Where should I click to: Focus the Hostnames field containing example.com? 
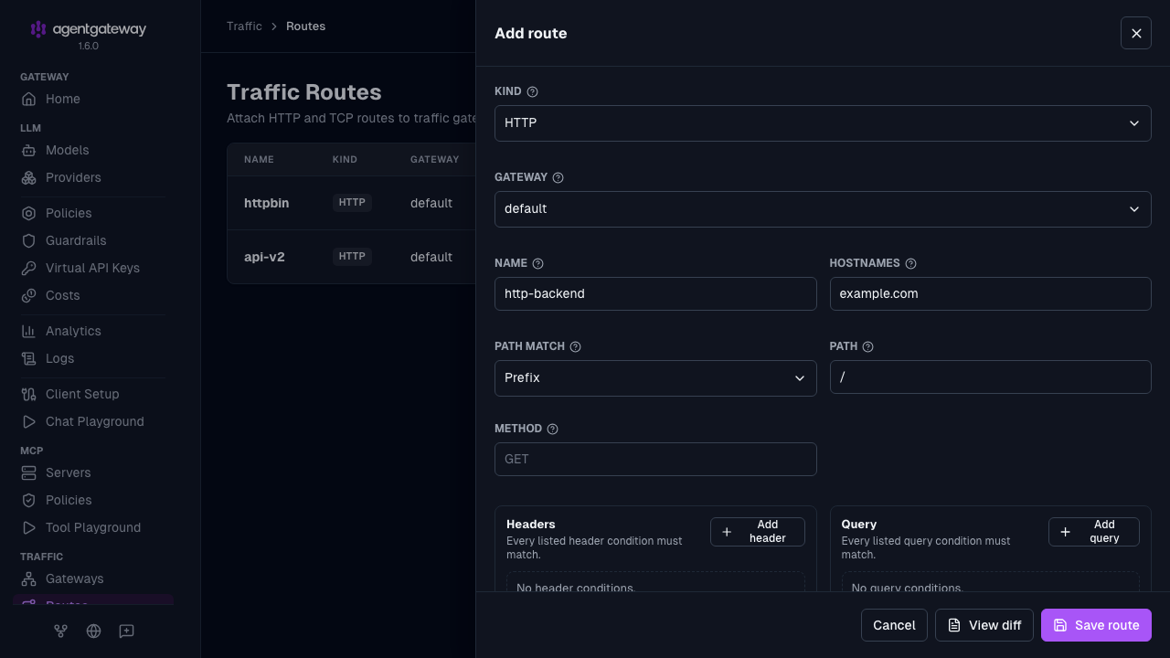point(991,294)
